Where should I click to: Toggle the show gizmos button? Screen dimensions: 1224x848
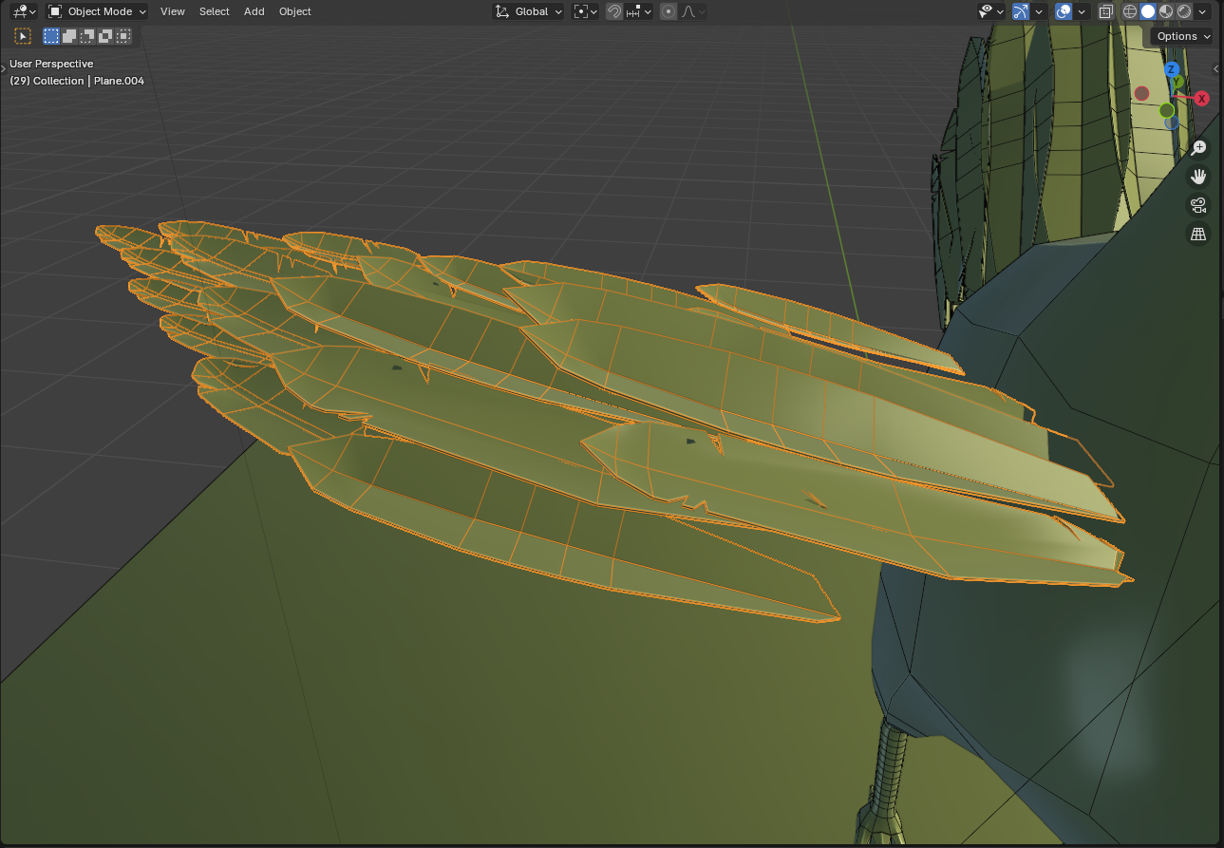tap(1021, 11)
